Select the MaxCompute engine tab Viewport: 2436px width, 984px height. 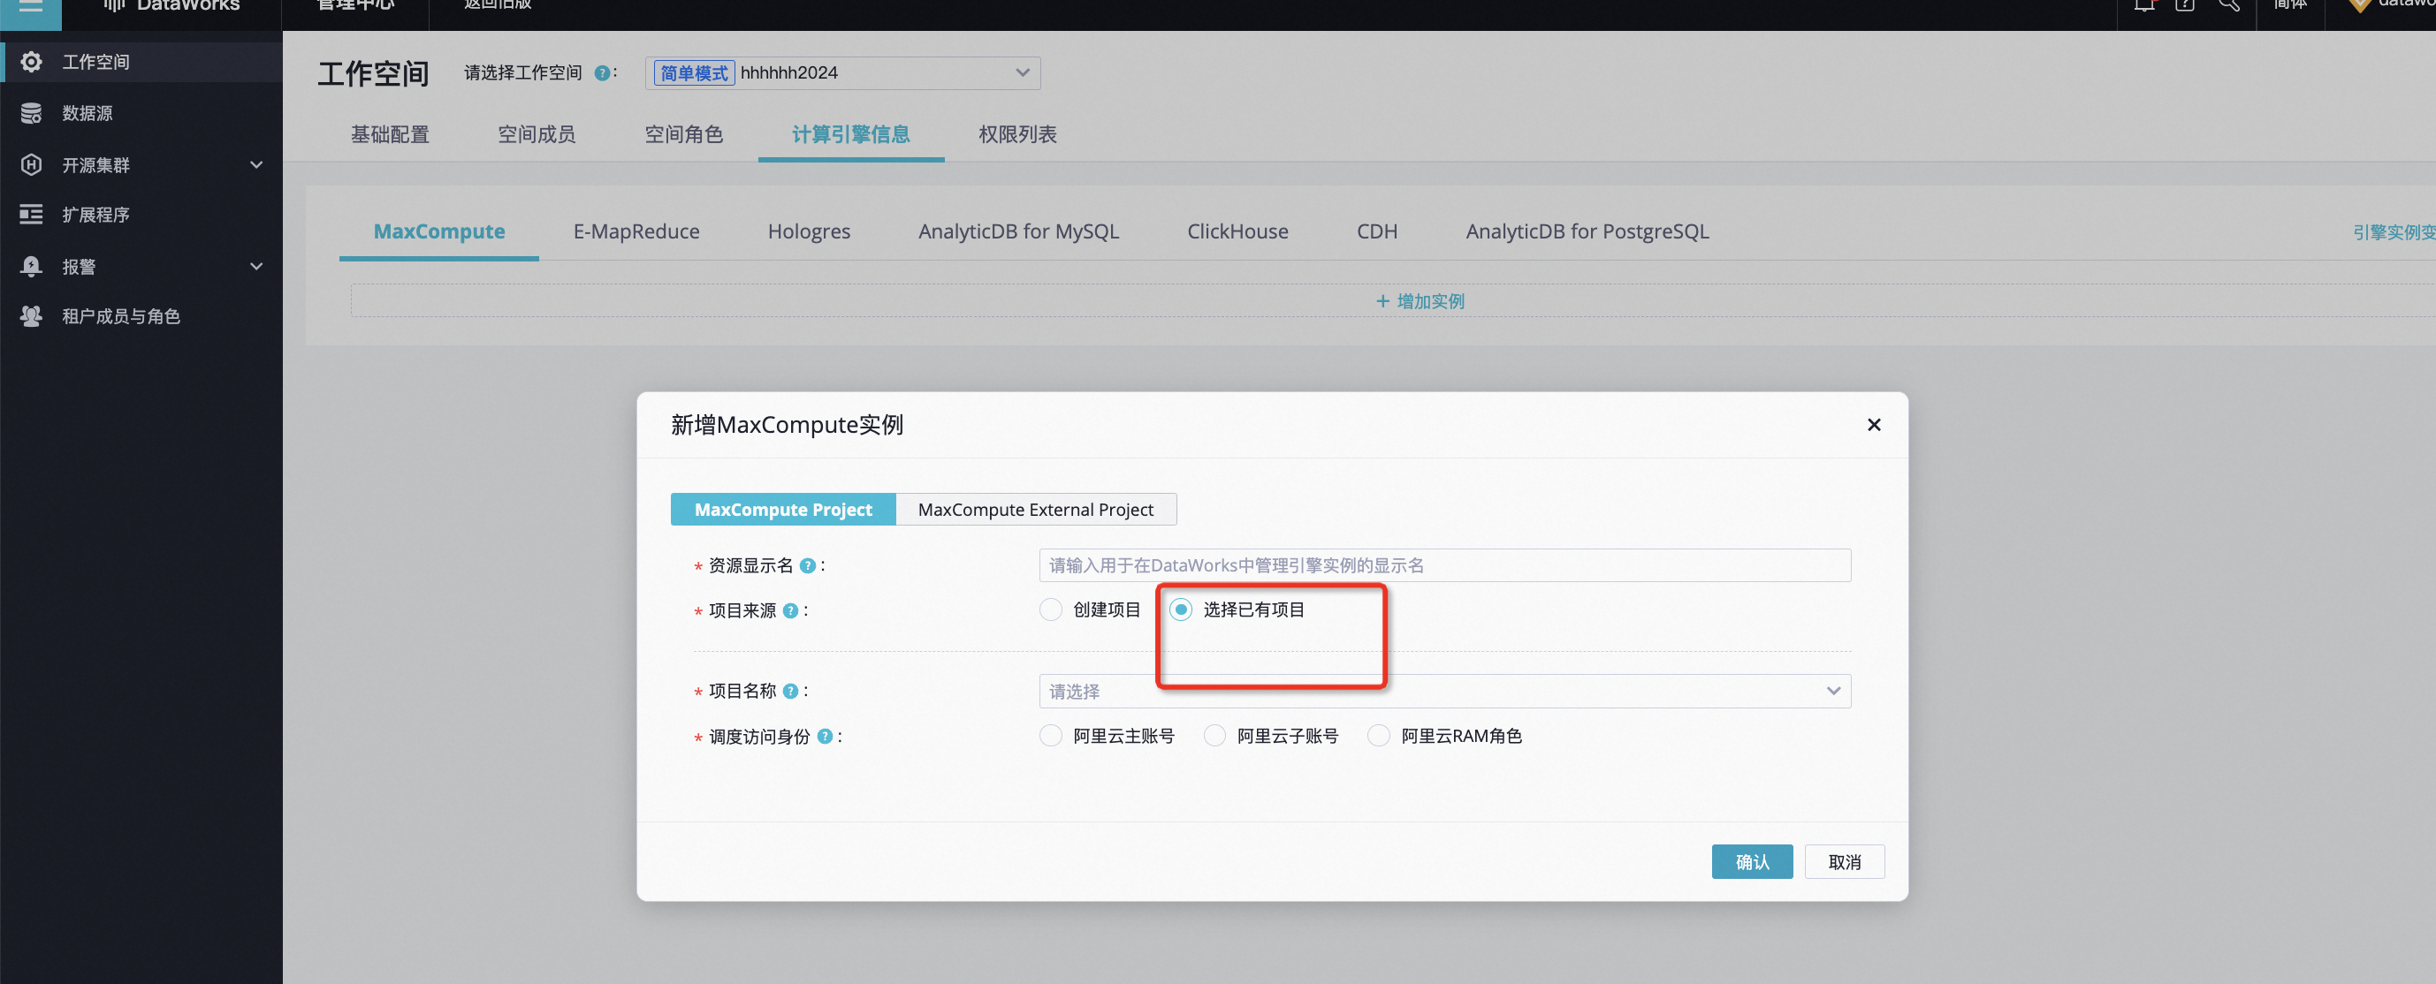pyautogui.click(x=438, y=231)
